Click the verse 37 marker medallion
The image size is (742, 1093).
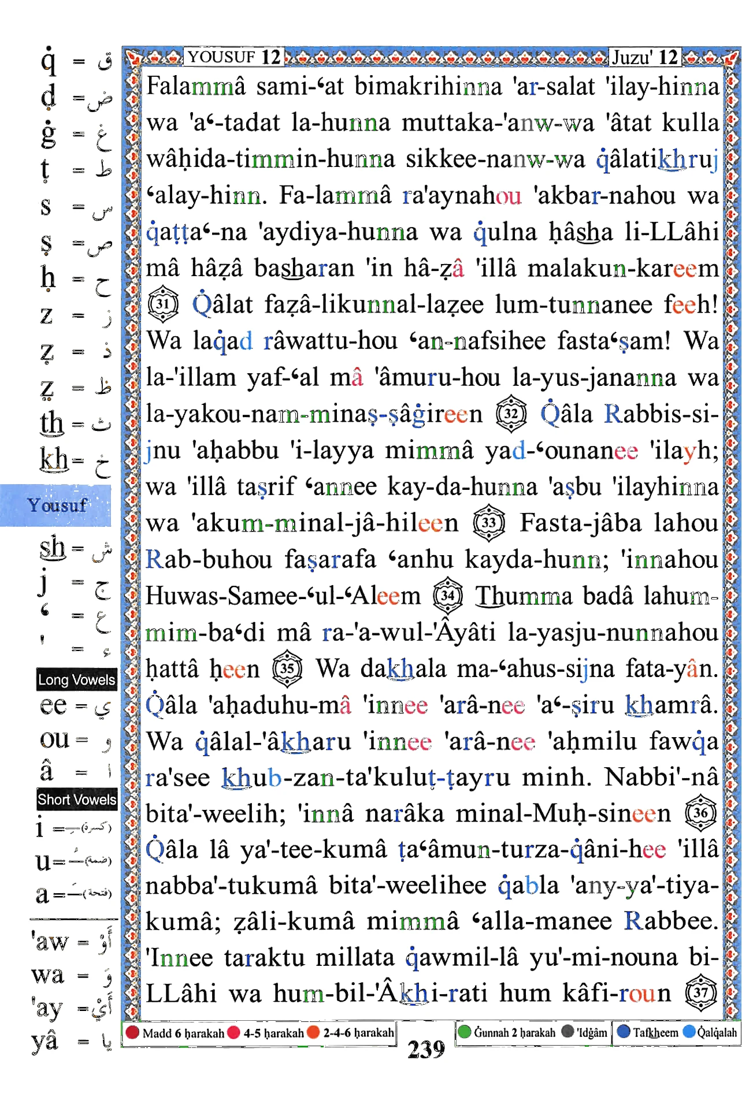(x=700, y=994)
